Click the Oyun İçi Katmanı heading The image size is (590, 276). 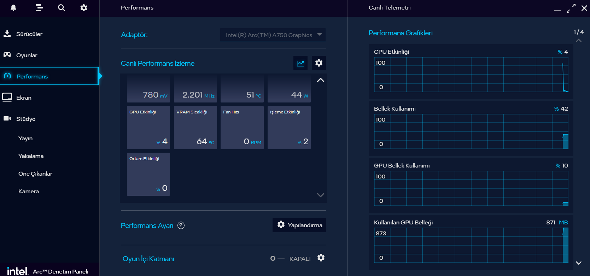pos(148,259)
